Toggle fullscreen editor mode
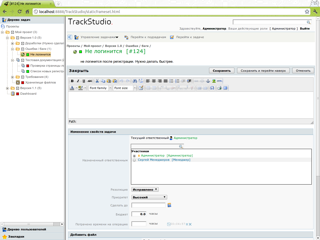The image size is (320, 240). pos(225,88)
